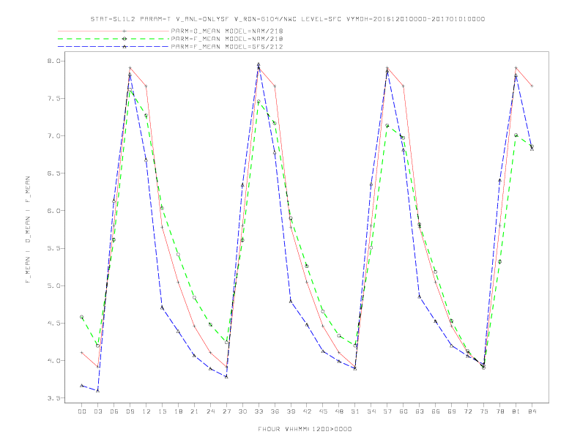Click the green dashed legend line sample
The width and height of the screenshot is (580, 448).
pos(114,39)
